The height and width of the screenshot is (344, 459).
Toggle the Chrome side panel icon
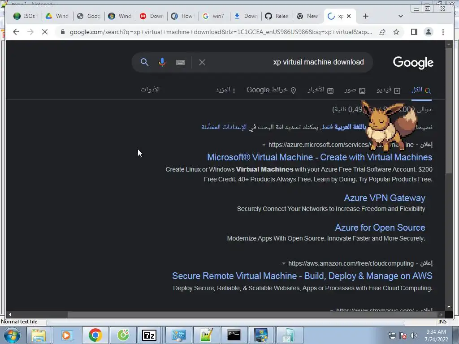(414, 32)
